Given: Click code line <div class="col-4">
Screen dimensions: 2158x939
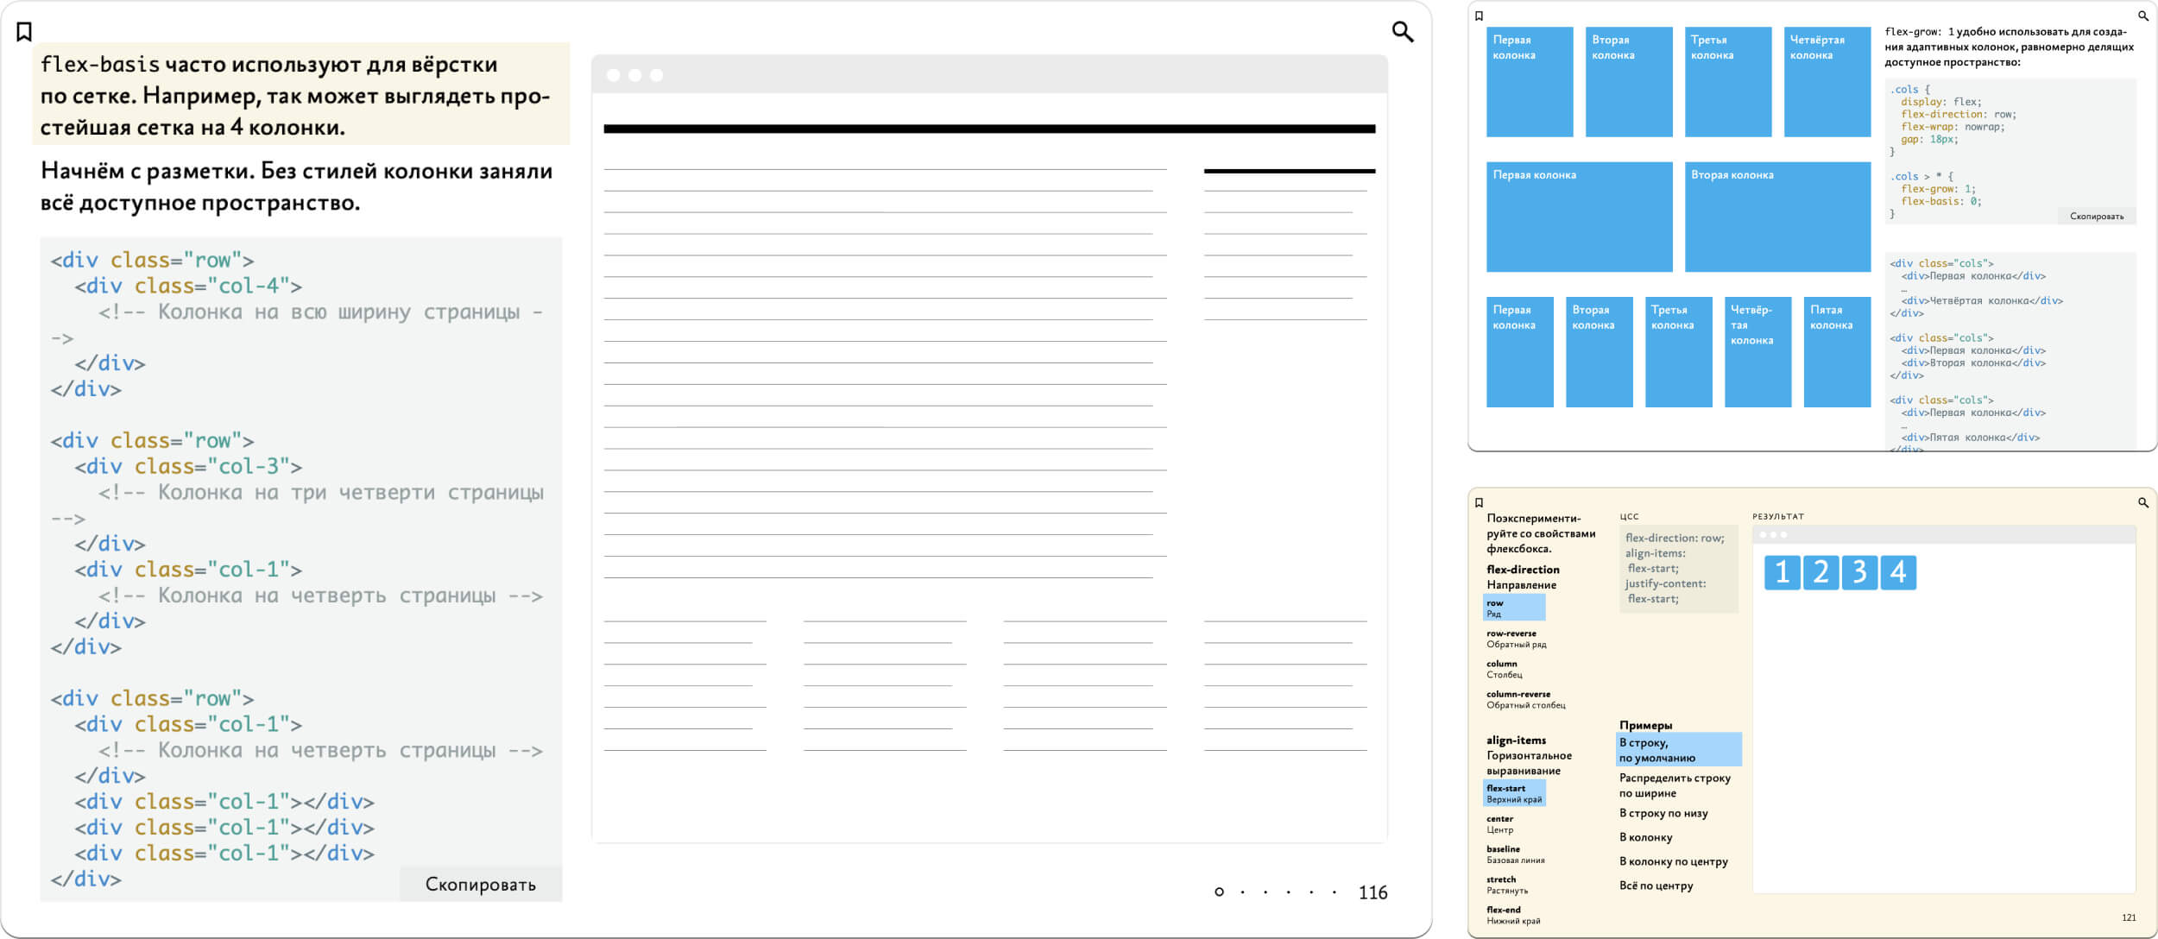Looking at the screenshot, I should point(188,286).
